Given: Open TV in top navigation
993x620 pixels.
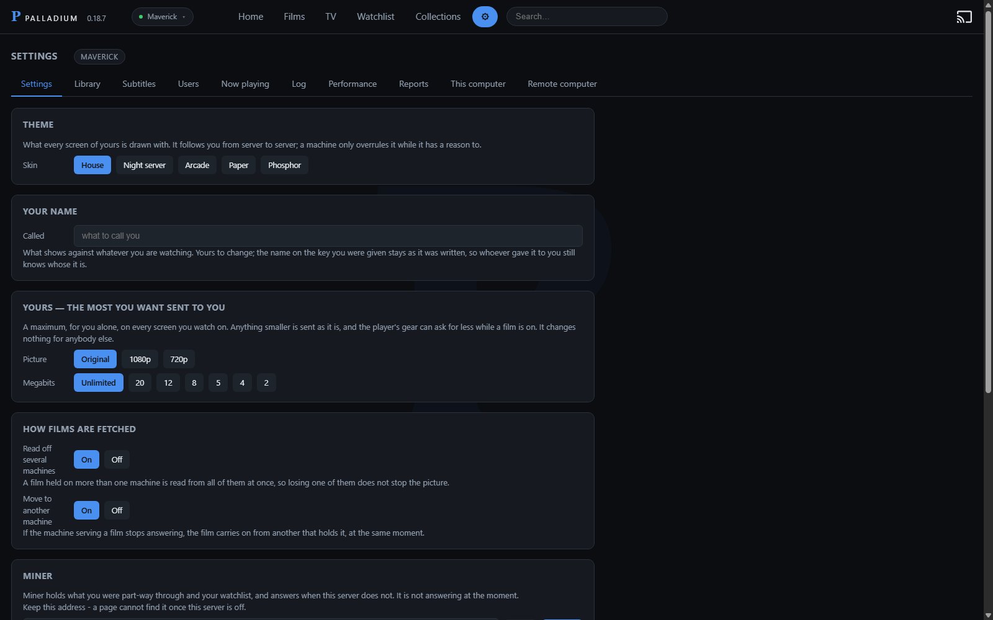Looking at the screenshot, I should [331, 17].
